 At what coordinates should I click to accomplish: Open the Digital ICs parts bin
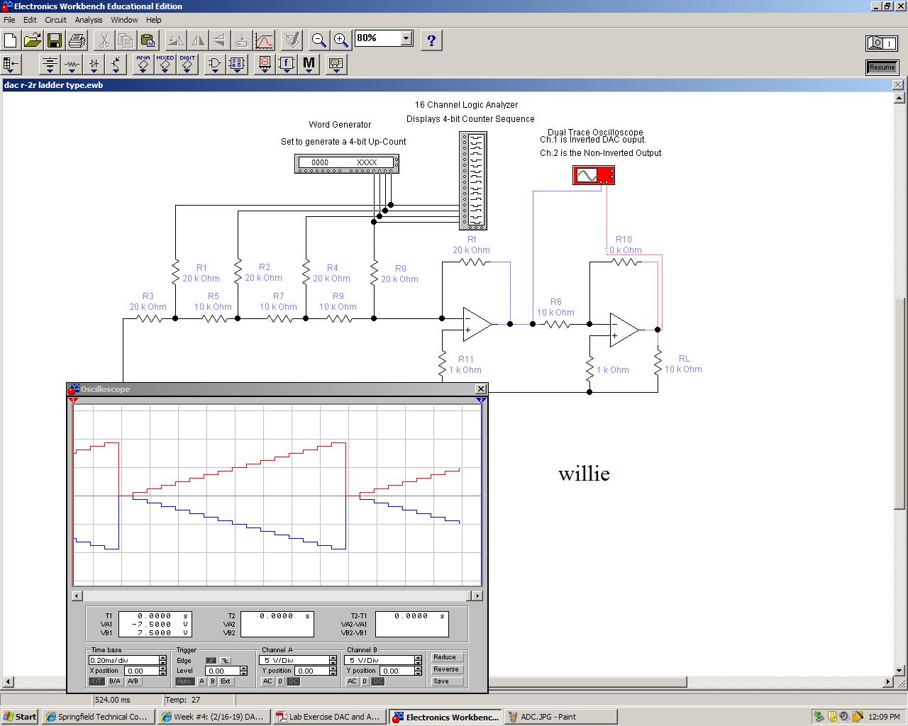(187, 65)
